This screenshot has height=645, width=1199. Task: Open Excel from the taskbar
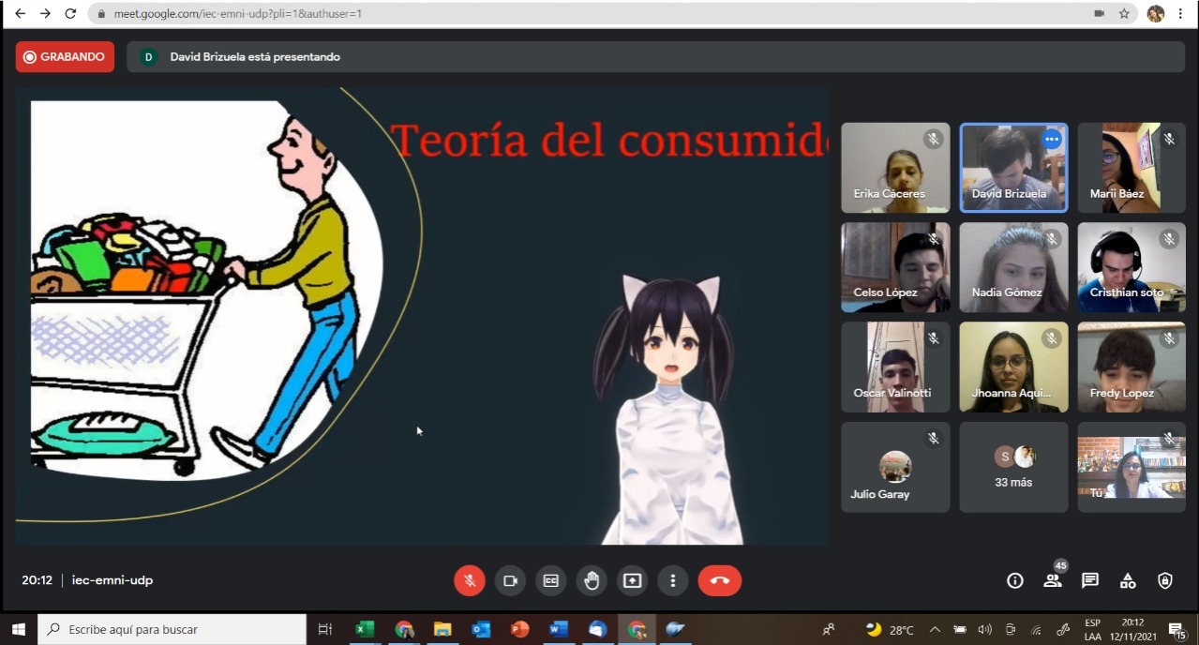tap(365, 629)
